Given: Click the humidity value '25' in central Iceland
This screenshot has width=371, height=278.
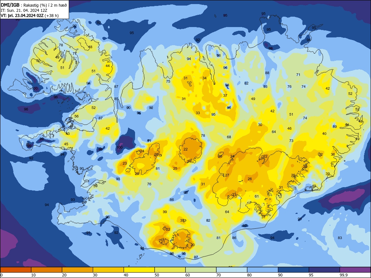Looking at the screenshot, I should click(175, 169).
